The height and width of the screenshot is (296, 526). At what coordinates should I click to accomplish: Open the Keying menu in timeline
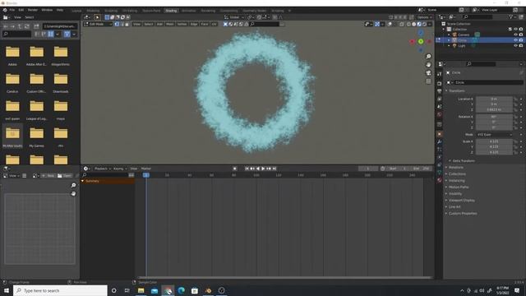[x=119, y=169]
